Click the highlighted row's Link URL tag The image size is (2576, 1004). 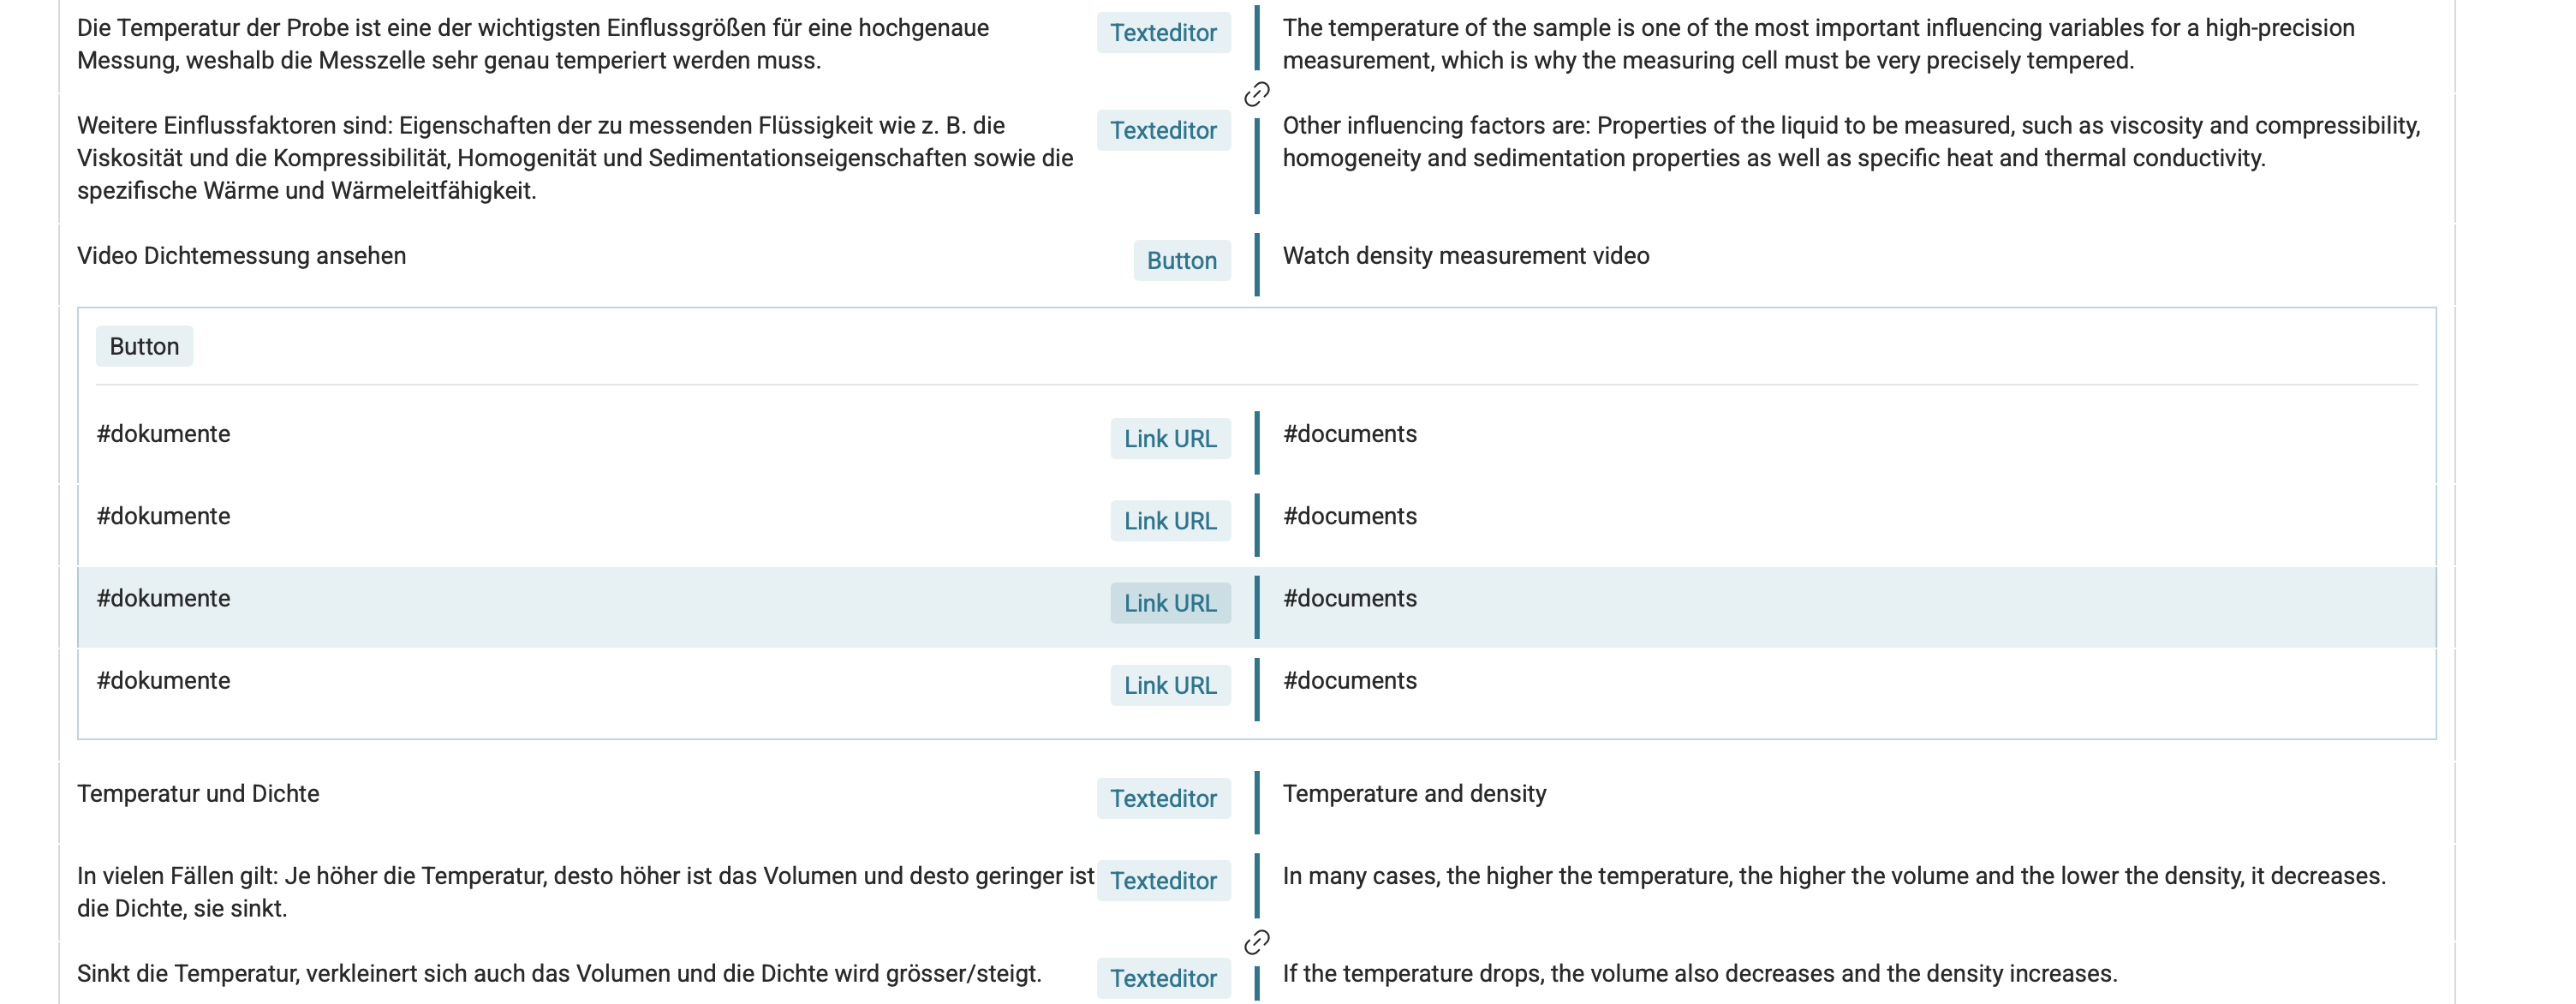tap(1170, 603)
